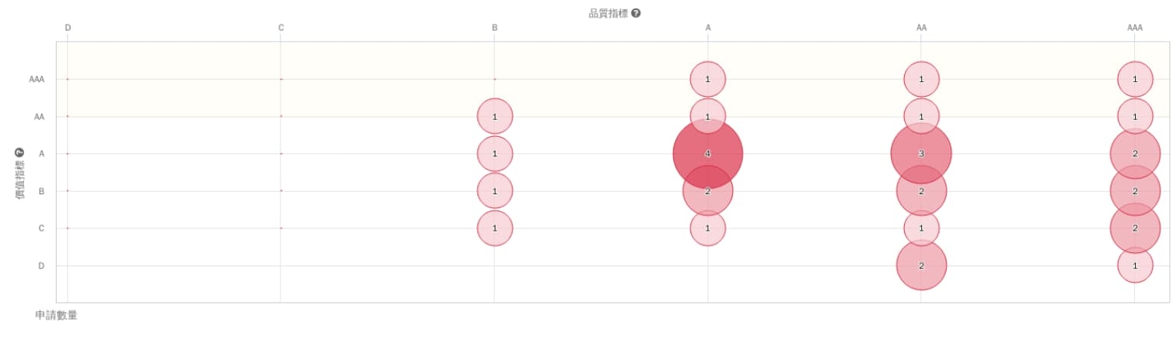
Task: Click the bubble at column AAA, row D
Action: 1135,265
